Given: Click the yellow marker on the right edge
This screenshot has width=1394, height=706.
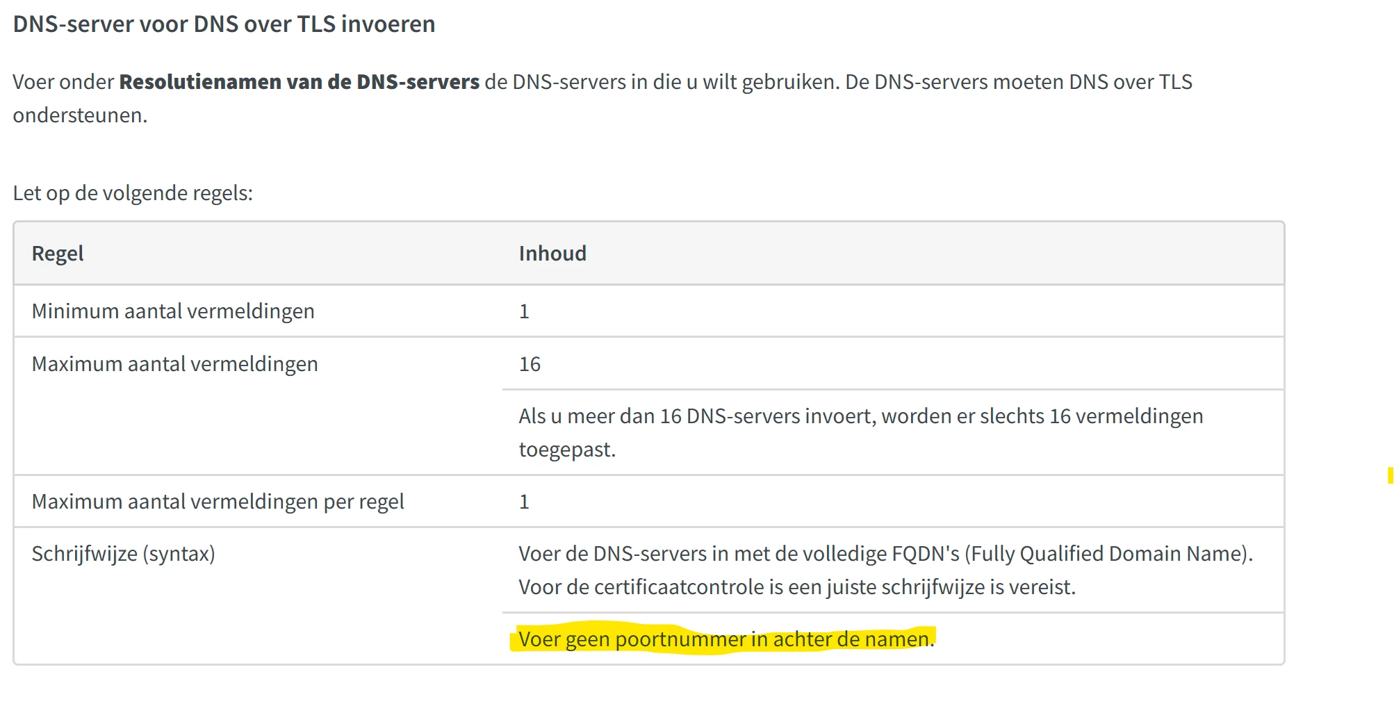Looking at the screenshot, I should coord(1391,475).
